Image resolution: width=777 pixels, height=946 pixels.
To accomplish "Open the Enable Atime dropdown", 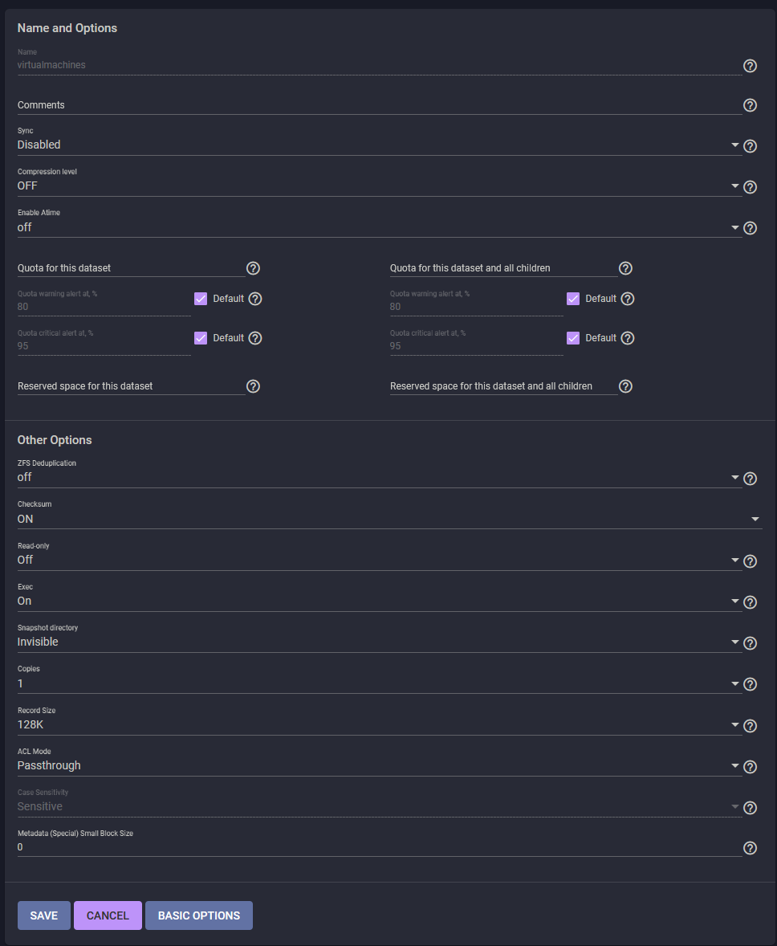I will tap(377, 227).
